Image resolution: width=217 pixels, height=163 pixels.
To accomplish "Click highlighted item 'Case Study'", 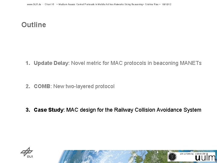I will [x=49, y=110].
